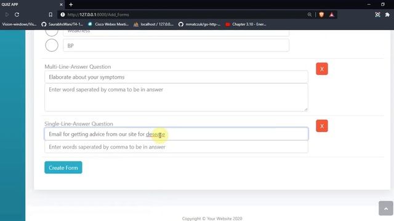This screenshot has width=394, height=221.
Task: Restore down the browser window
Action: [383, 4]
